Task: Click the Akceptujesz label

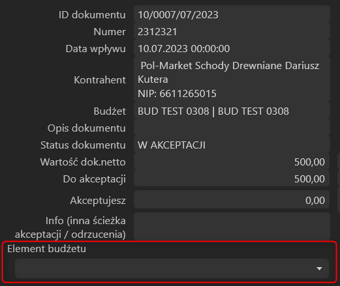Action: pyautogui.click(x=98, y=201)
